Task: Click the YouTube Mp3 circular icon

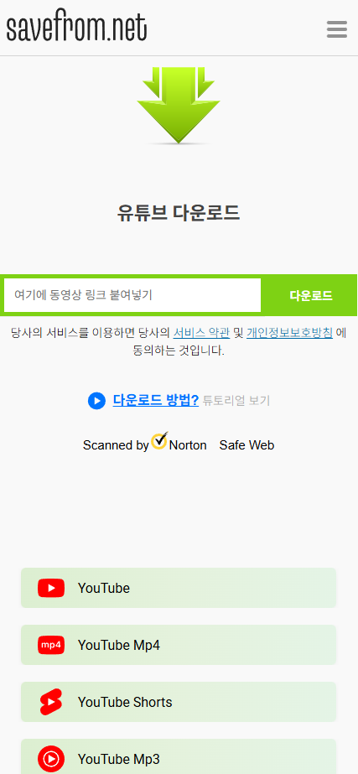Action: click(51, 759)
